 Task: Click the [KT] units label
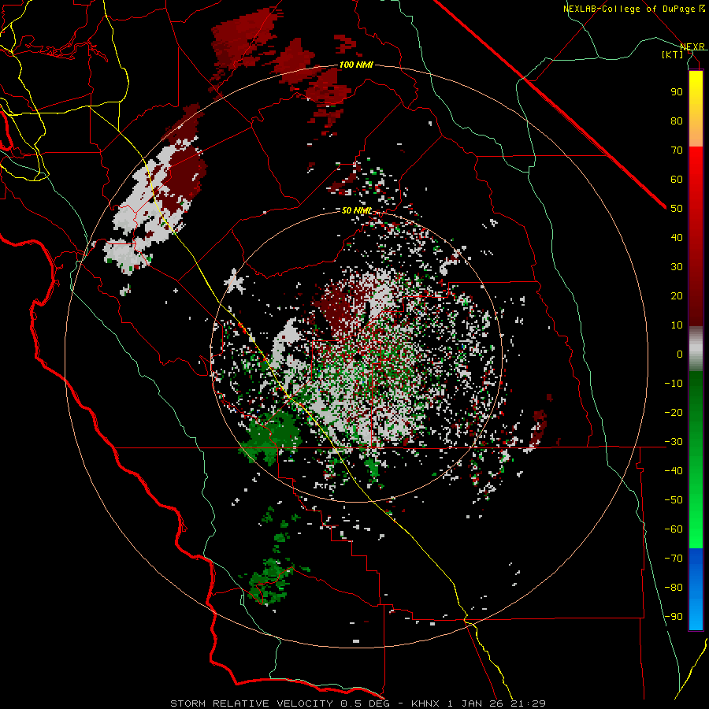point(672,54)
